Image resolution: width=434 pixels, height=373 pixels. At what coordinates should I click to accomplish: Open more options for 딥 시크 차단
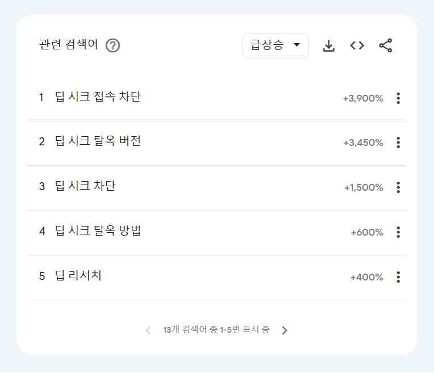[398, 187]
